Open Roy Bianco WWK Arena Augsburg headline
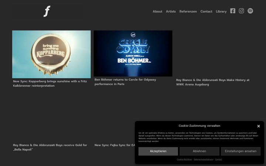266x166 pixels. coord(212,82)
